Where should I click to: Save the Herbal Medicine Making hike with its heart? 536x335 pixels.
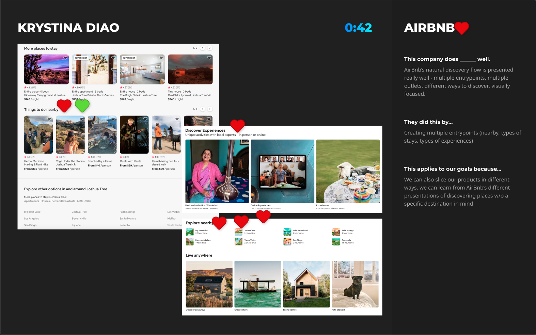(49, 119)
